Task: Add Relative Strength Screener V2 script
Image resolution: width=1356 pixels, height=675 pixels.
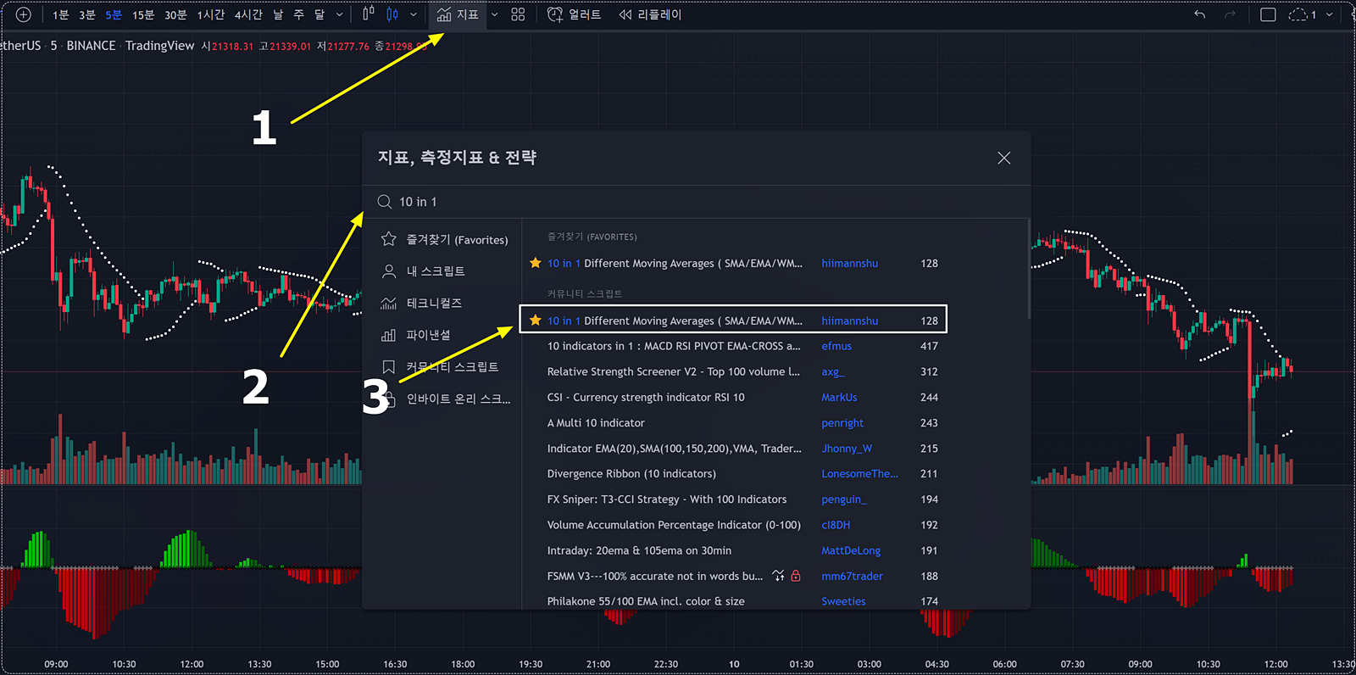Action: 674,371
